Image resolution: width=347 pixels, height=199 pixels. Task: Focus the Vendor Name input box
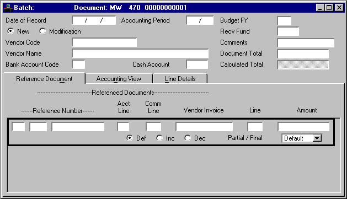[x=140, y=53]
